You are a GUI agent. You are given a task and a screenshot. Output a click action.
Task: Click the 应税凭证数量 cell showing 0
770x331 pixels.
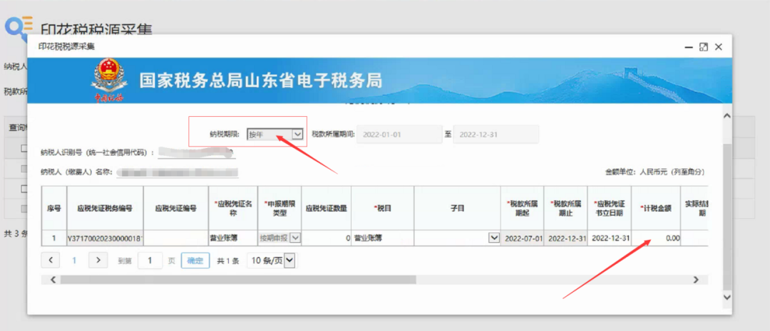327,238
